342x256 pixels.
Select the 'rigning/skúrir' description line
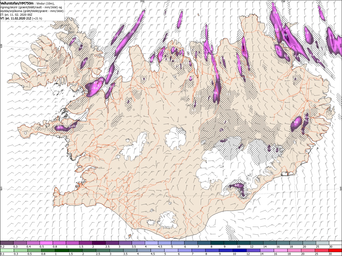point(31,7)
